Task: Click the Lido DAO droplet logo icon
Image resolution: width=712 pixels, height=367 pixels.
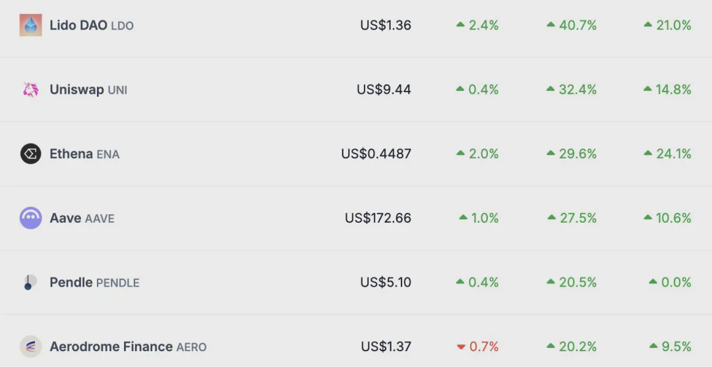Action: click(30, 25)
